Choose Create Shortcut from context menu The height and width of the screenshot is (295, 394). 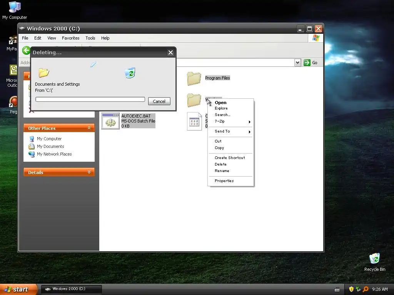pos(230,158)
